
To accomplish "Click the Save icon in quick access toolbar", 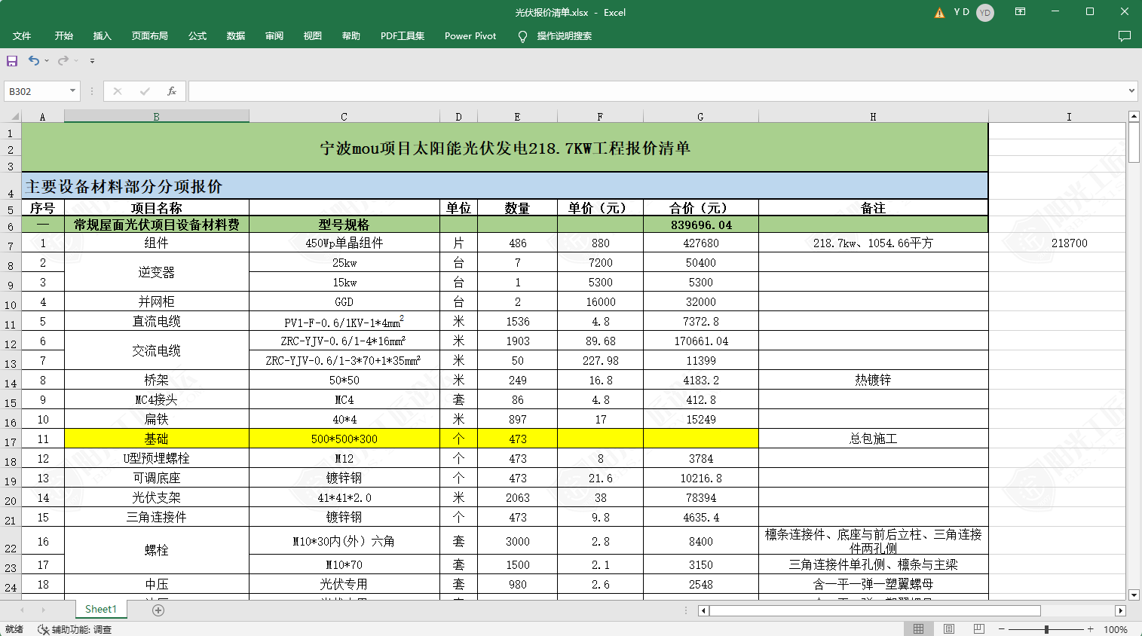I will coord(12,60).
